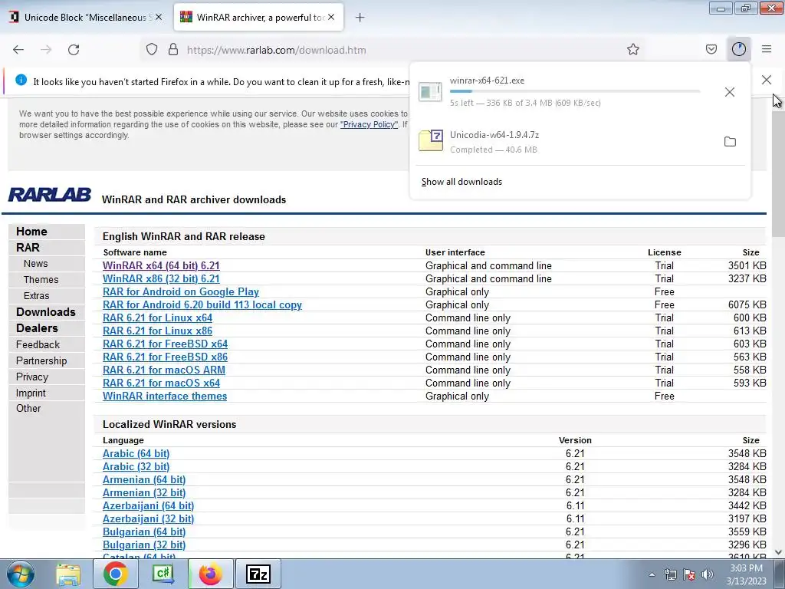
Task: Open the Windows Start menu
Action: (21, 574)
